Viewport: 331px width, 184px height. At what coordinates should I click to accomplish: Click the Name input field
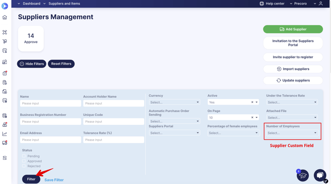(x=50, y=104)
